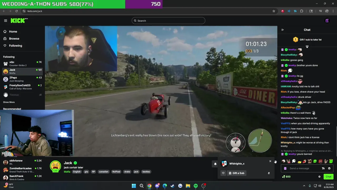Open xQc channel in Following list
Viewport: 337px width, 190px height.
pyautogui.click(x=22, y=64)
